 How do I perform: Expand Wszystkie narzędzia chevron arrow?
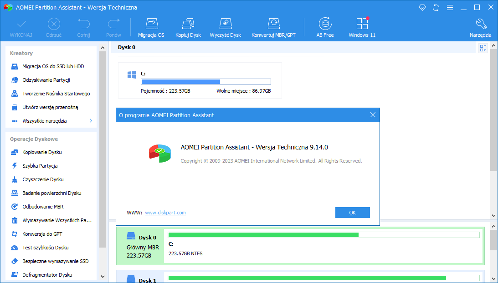(91, 121)
